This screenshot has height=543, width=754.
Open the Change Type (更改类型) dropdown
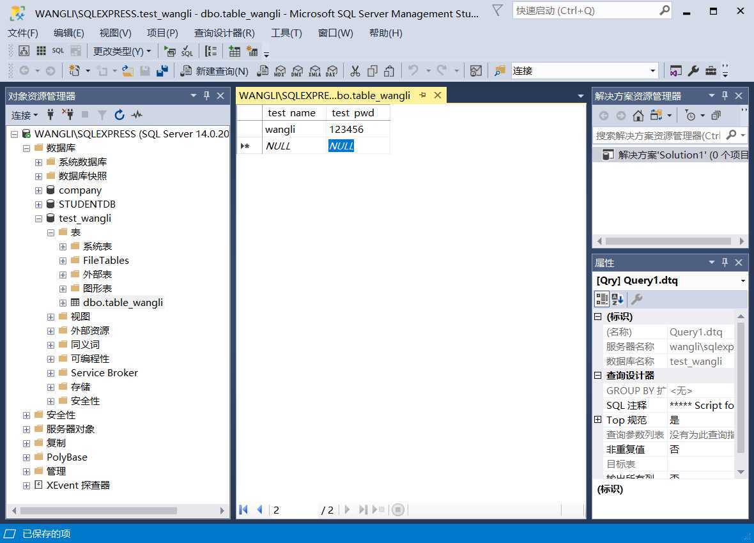pos(122,51)
